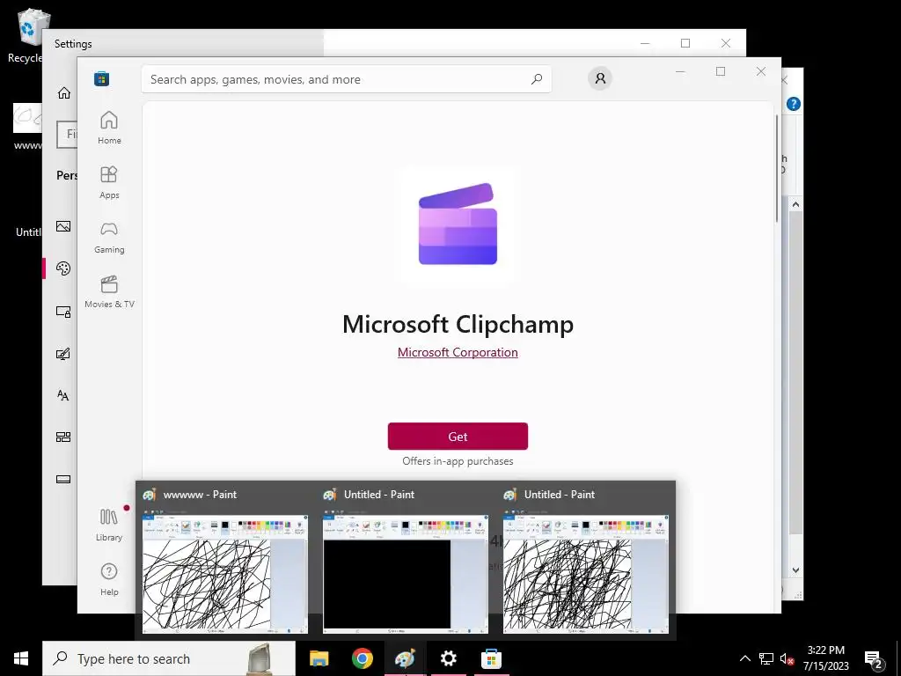Click Get to install Clipchamp

[x=458, y=437]
